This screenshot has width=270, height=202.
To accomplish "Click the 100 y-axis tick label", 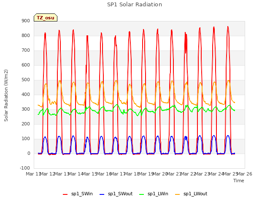I will tap(26, 138).
